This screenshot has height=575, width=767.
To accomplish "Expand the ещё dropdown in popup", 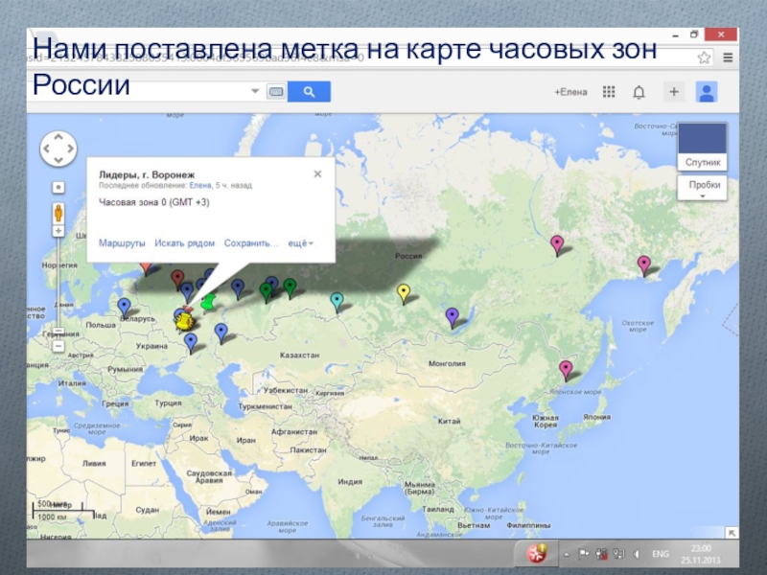I will coord(300,243).
